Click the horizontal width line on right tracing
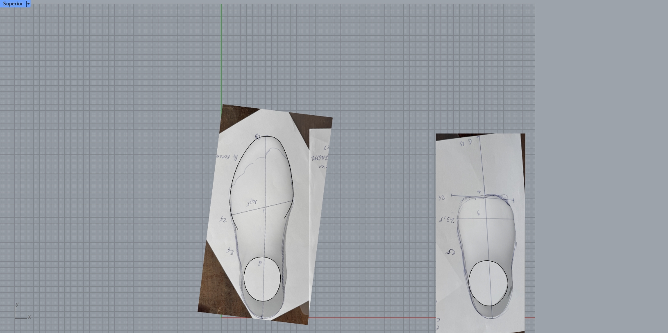This screenshot has height=333, width=668. [500, 219]
